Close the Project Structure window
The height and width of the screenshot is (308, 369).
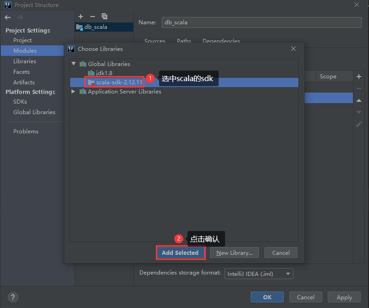coord(357,5)
